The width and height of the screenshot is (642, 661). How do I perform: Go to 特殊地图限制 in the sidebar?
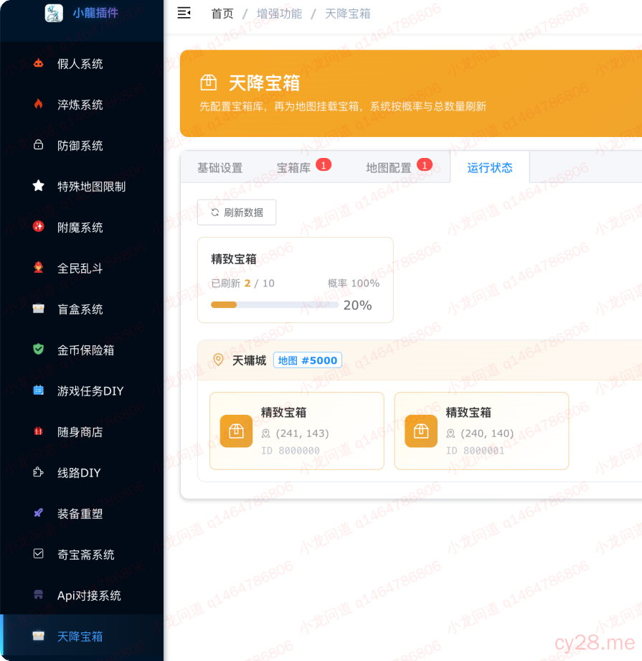(82, 187)
